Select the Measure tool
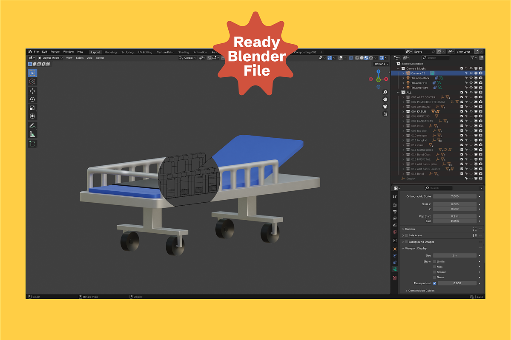Image resolution: width=511 pixels, height=340 pixels. pyautogui.click(x=32, y=134)
